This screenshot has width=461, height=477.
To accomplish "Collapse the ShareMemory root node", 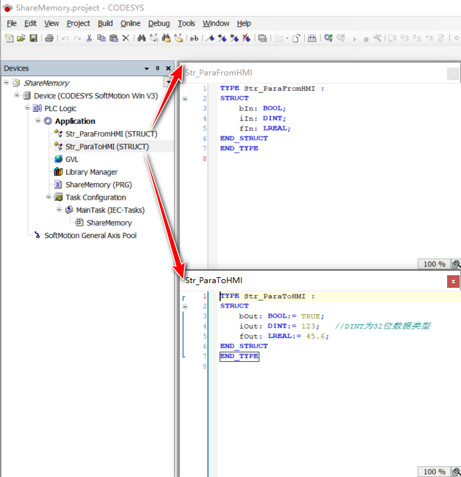I will point(6,83).
